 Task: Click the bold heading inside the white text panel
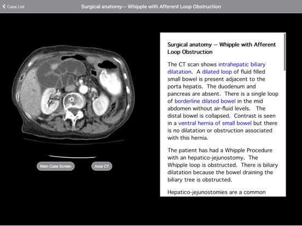click(222, 48)
